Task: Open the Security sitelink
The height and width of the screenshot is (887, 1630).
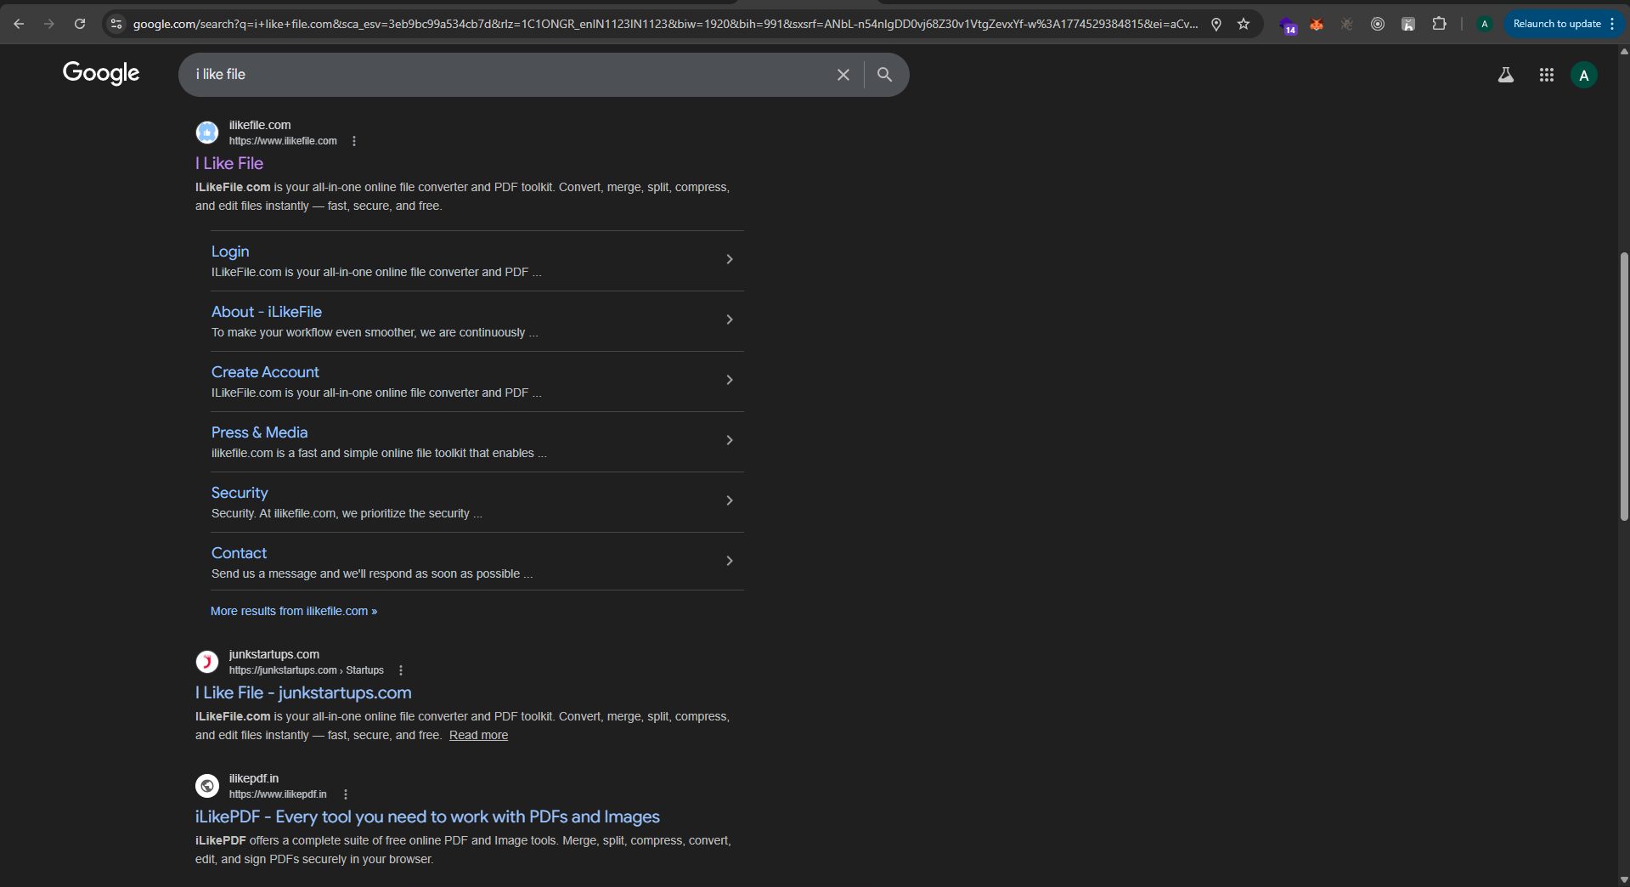Action: click(x=240, y=493)
